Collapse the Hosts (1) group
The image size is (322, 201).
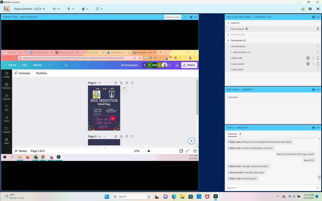(228, 23)
